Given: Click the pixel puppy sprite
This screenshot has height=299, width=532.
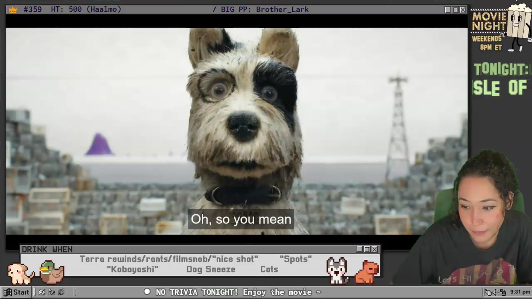Looking at the screenshot, I should (21, 274).
